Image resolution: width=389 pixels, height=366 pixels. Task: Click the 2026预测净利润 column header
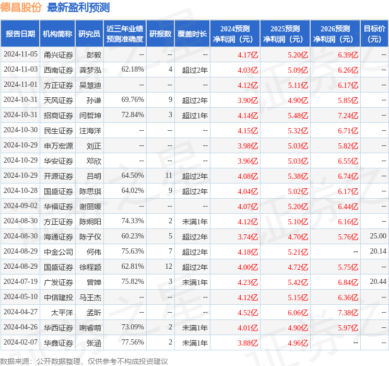tap(335, 34)
